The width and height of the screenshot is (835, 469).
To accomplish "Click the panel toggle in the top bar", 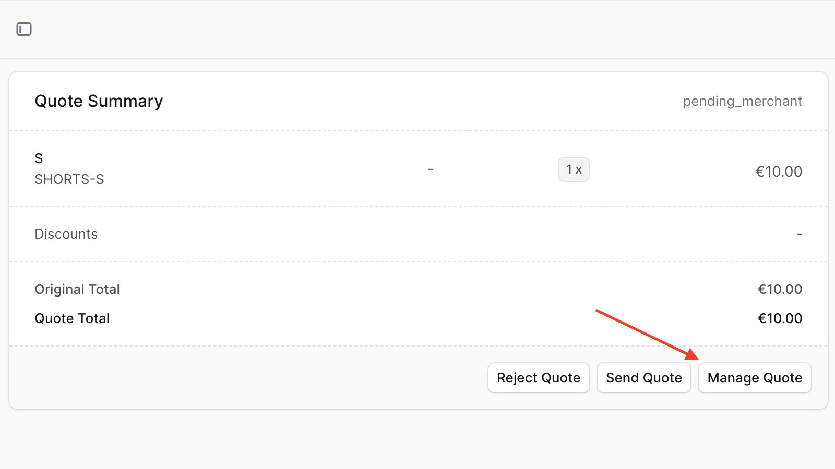I will (23, 29).
